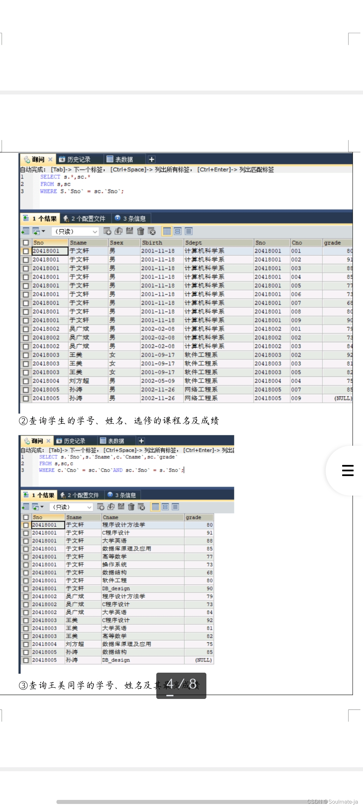This screenshot has height=808, width=363.
Task: Open 3 条信息 tab in the second result pane
Action: point(122,495)
